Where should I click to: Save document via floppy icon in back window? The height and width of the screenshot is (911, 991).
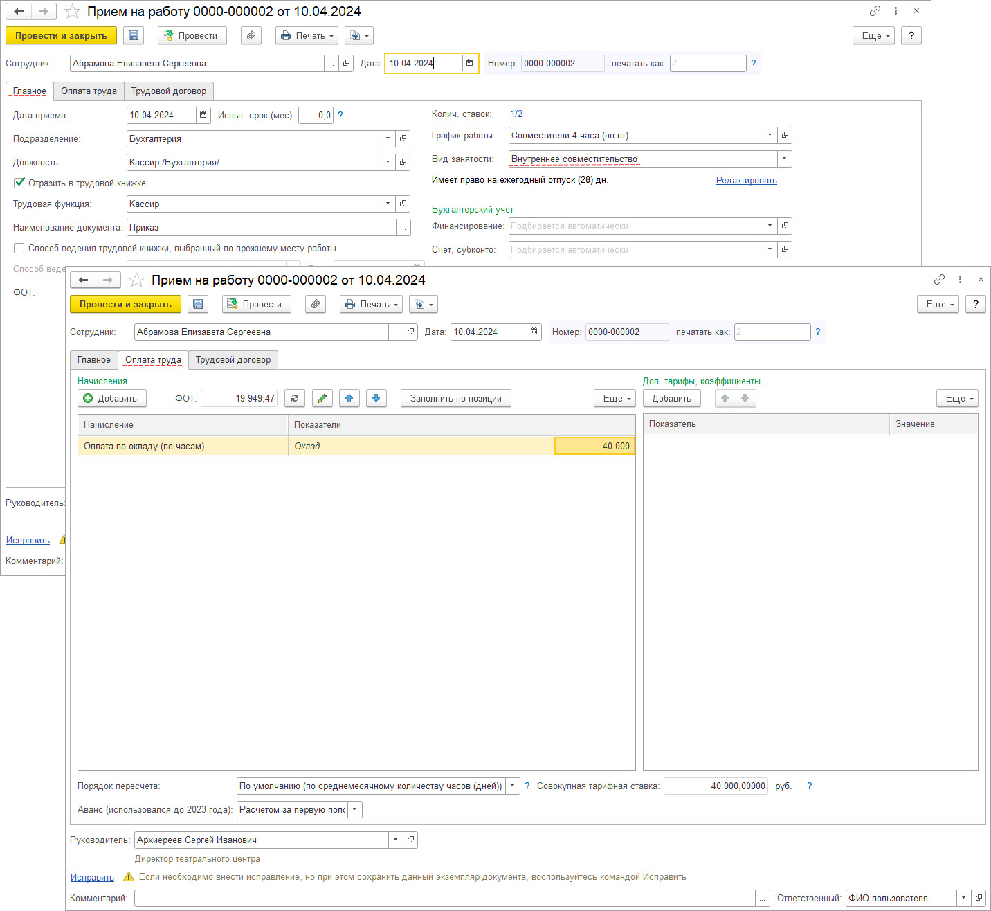click(x=134, y=35)
